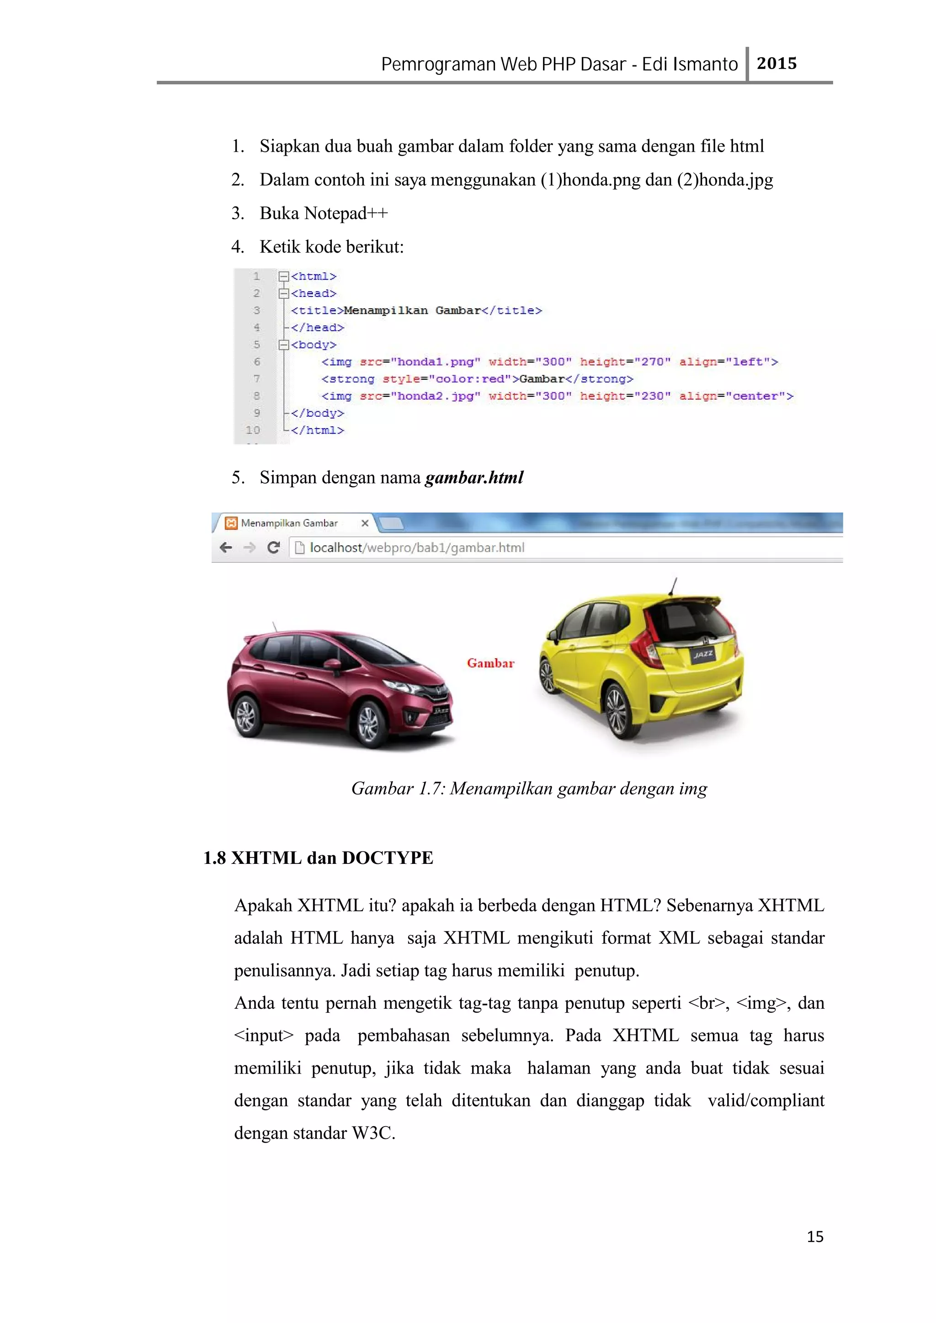Click the bold gambar.html filename text

click(x=474, y=478)
